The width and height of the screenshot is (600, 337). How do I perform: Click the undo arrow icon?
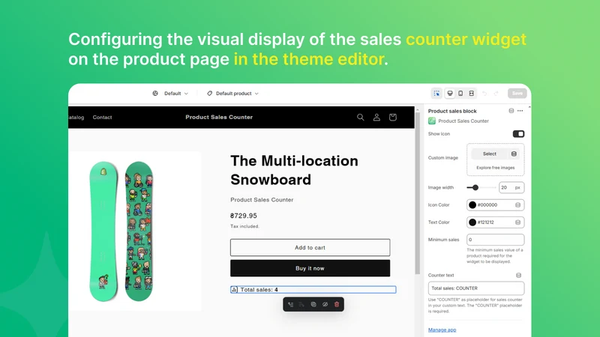(484, 93)
